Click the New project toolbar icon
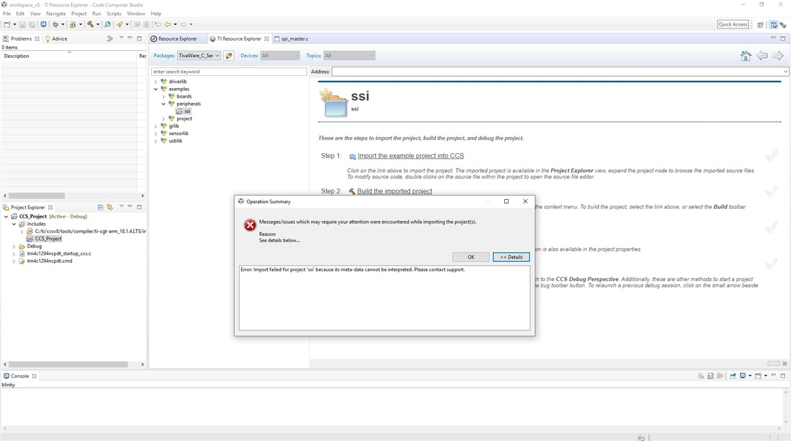 6,24
